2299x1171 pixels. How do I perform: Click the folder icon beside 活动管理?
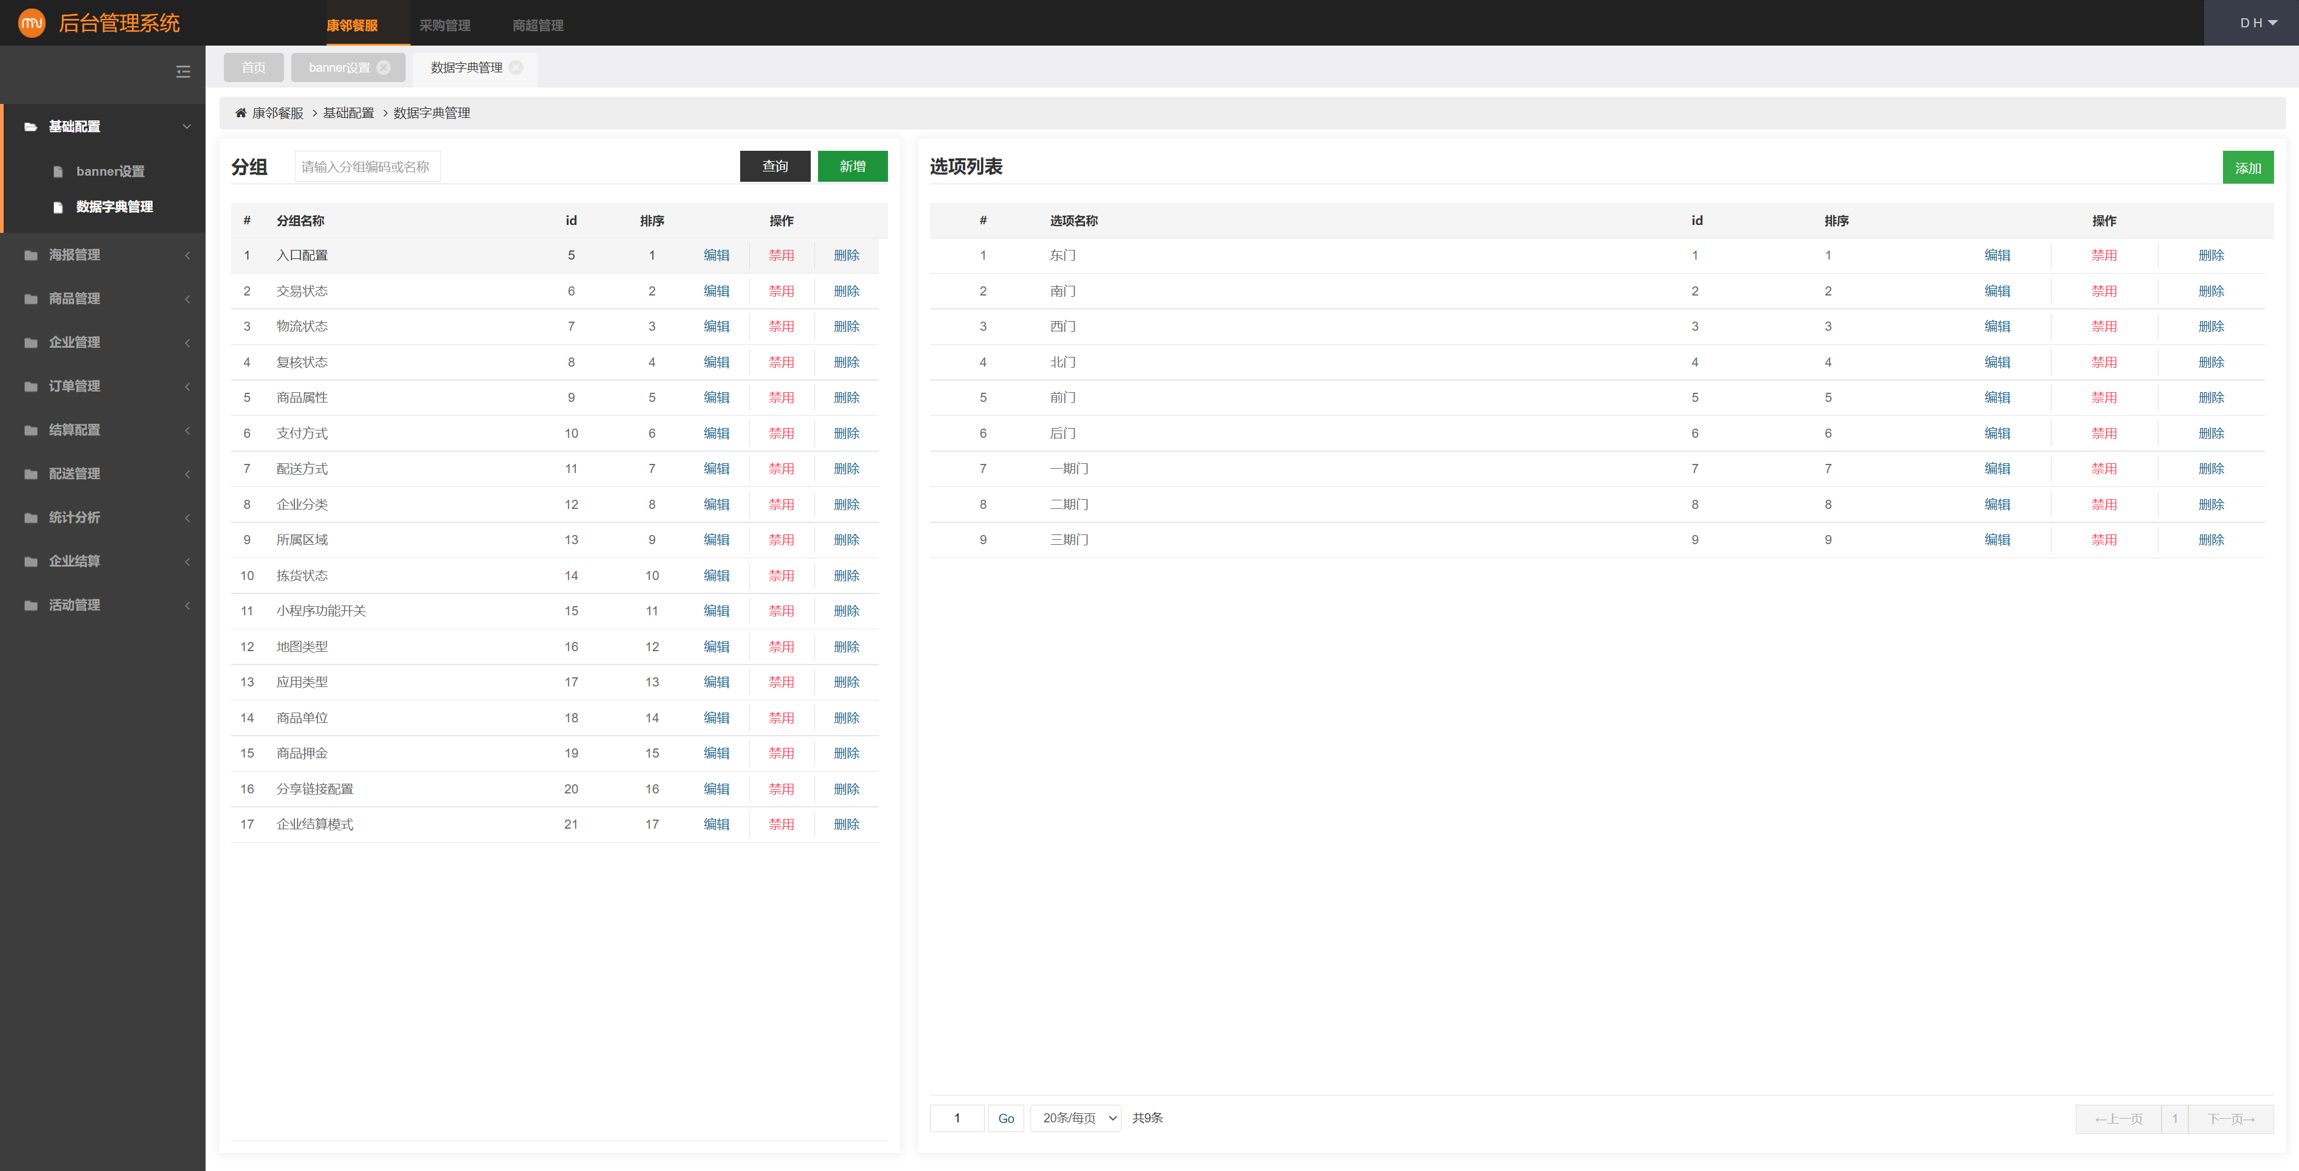click(x=30, y=605)
